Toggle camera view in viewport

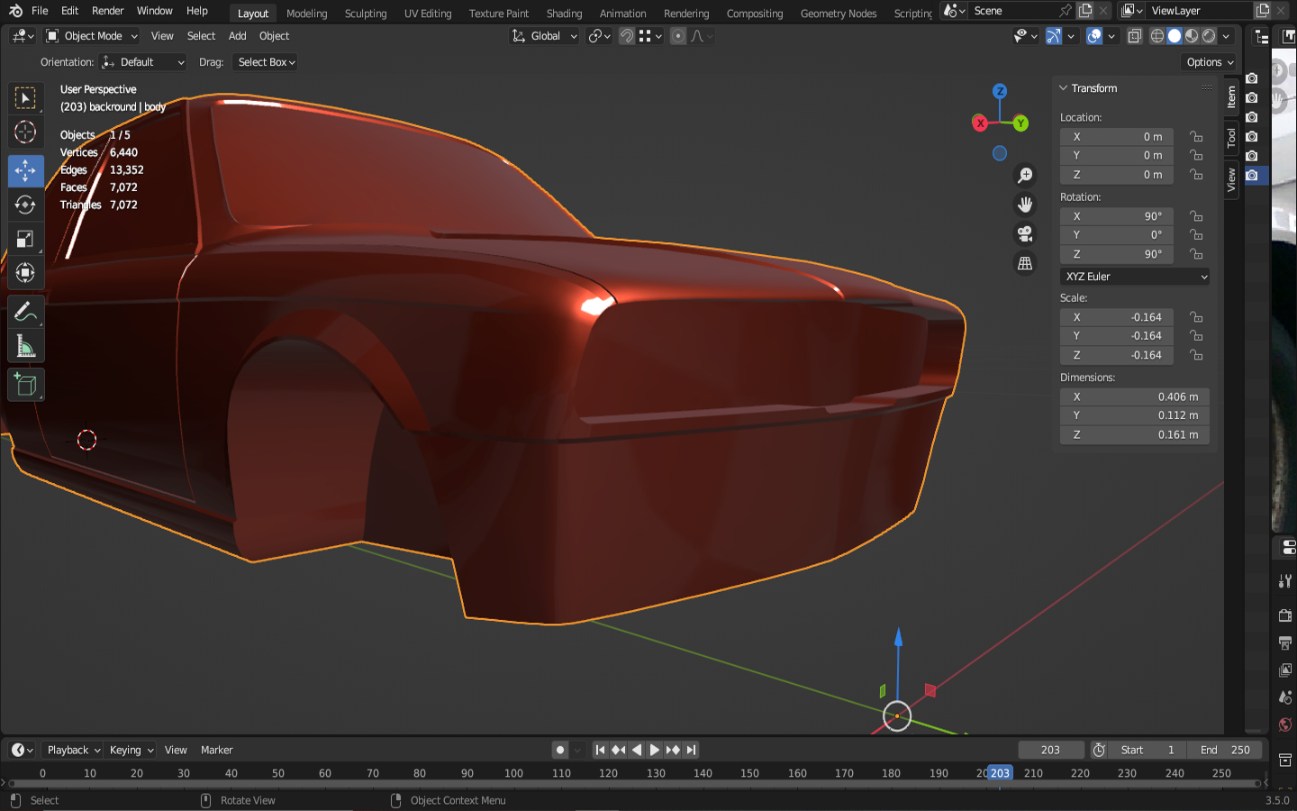click(1025, 234)
